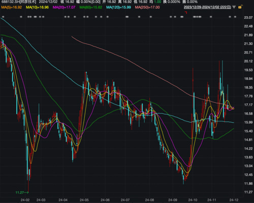Click the 13.63 price axis label
254x203 pixels.
pyautogui.click(x=248, y=157)
